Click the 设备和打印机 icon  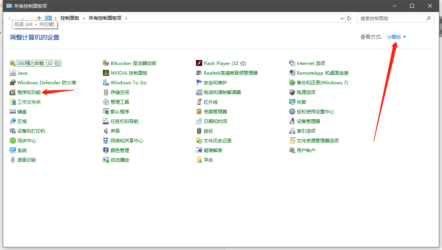click(13, 131)
